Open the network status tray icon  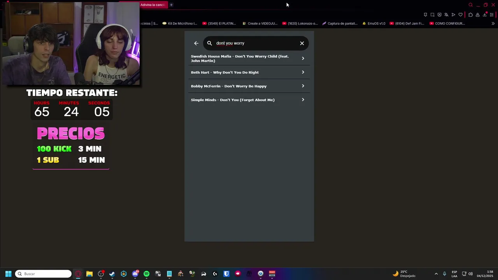click(x=464, y=274)
